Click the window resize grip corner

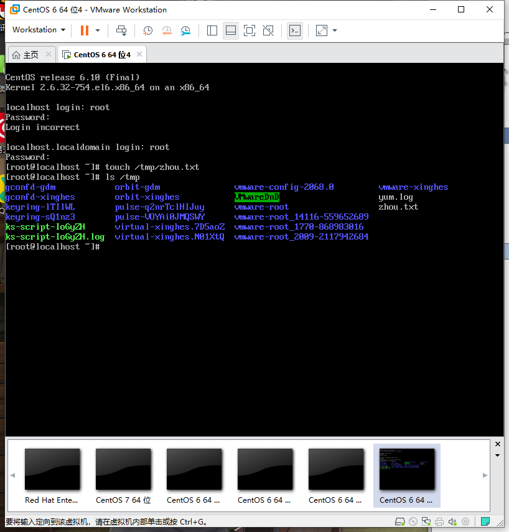coord(500,523)
